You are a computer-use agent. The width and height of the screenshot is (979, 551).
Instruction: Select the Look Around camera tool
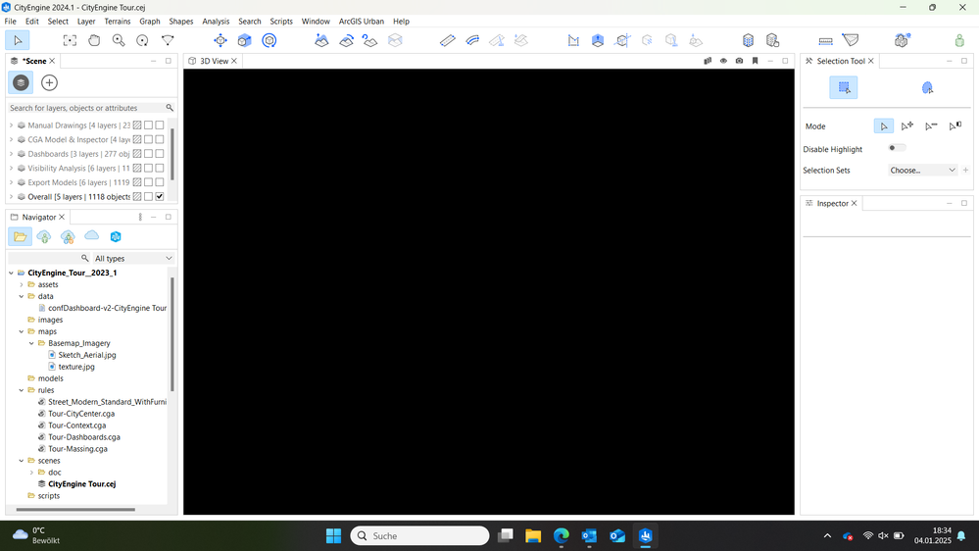coord(168,40)
